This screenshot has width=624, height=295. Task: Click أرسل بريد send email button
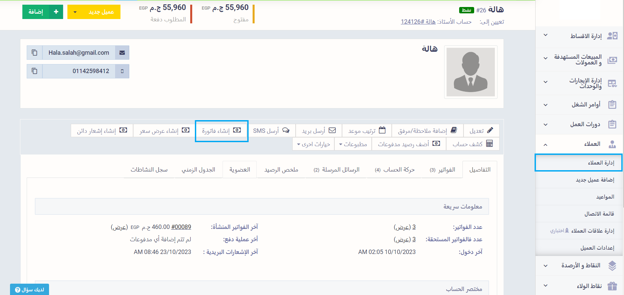click(319, 130)
